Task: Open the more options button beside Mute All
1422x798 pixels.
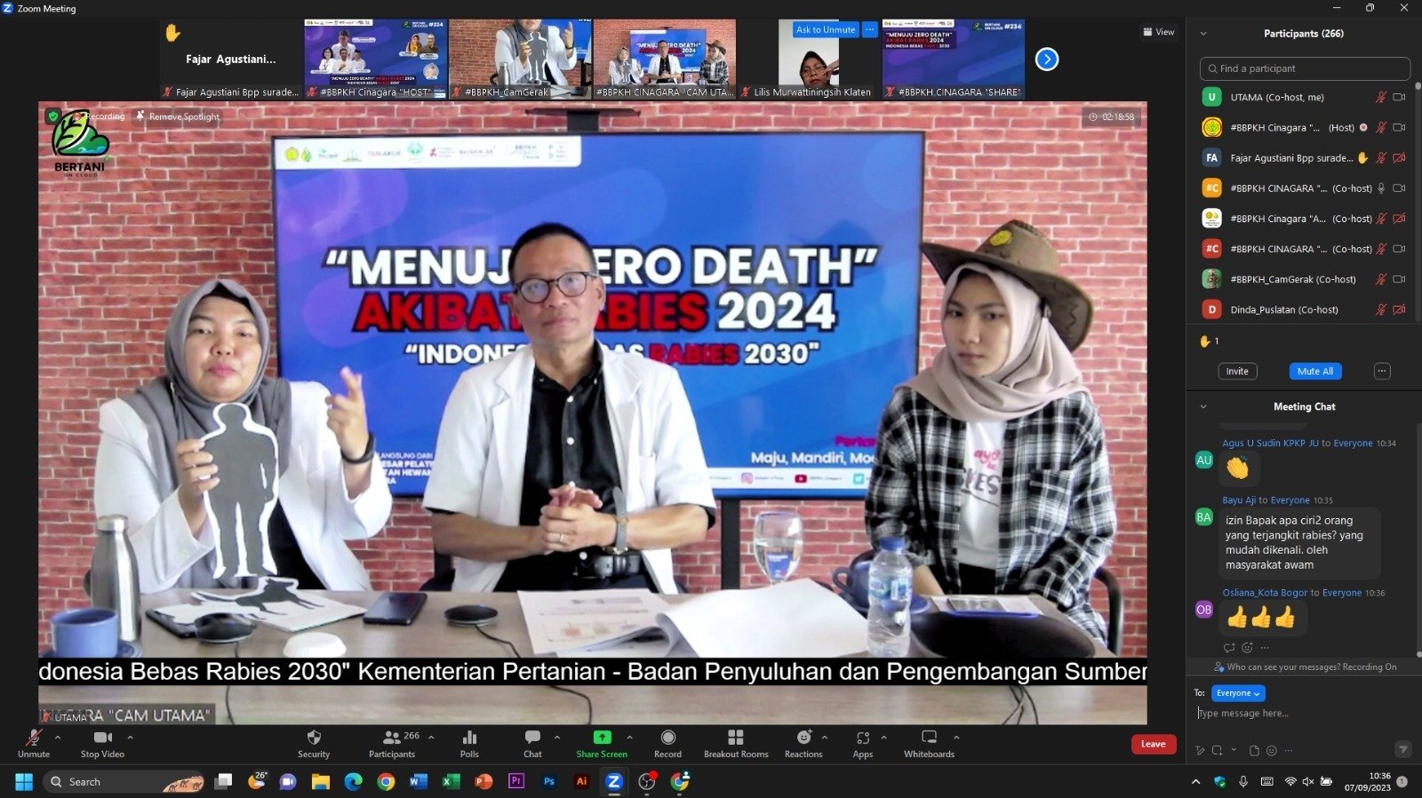Action: pyautogui.click(x=1381, y=371)
